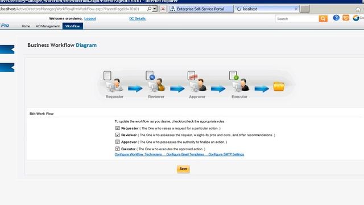The width and height of the screenshot is (364, 205).
Task: Close the localhost browser tab
Action: pos(296,9)
